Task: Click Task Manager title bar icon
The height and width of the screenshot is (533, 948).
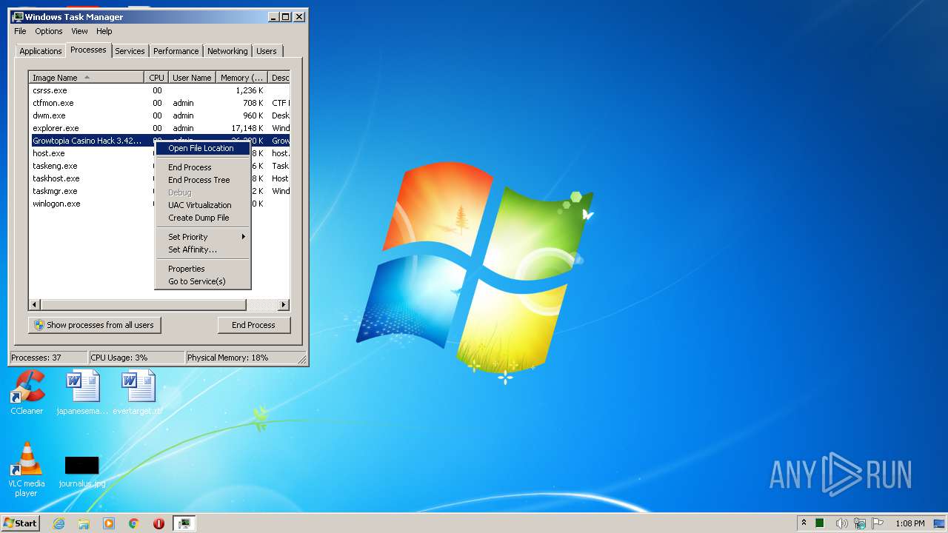Action: pyautogui.click(x=18, y=16)
